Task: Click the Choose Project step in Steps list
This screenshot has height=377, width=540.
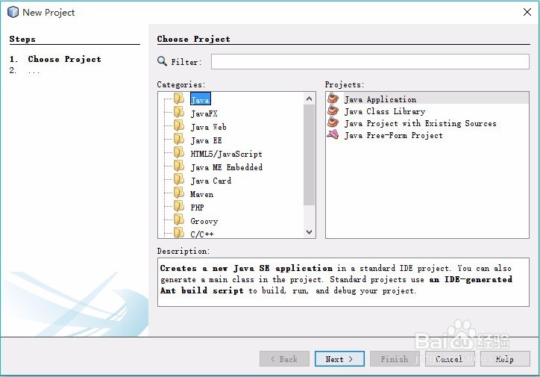Action: coord(64,59)
